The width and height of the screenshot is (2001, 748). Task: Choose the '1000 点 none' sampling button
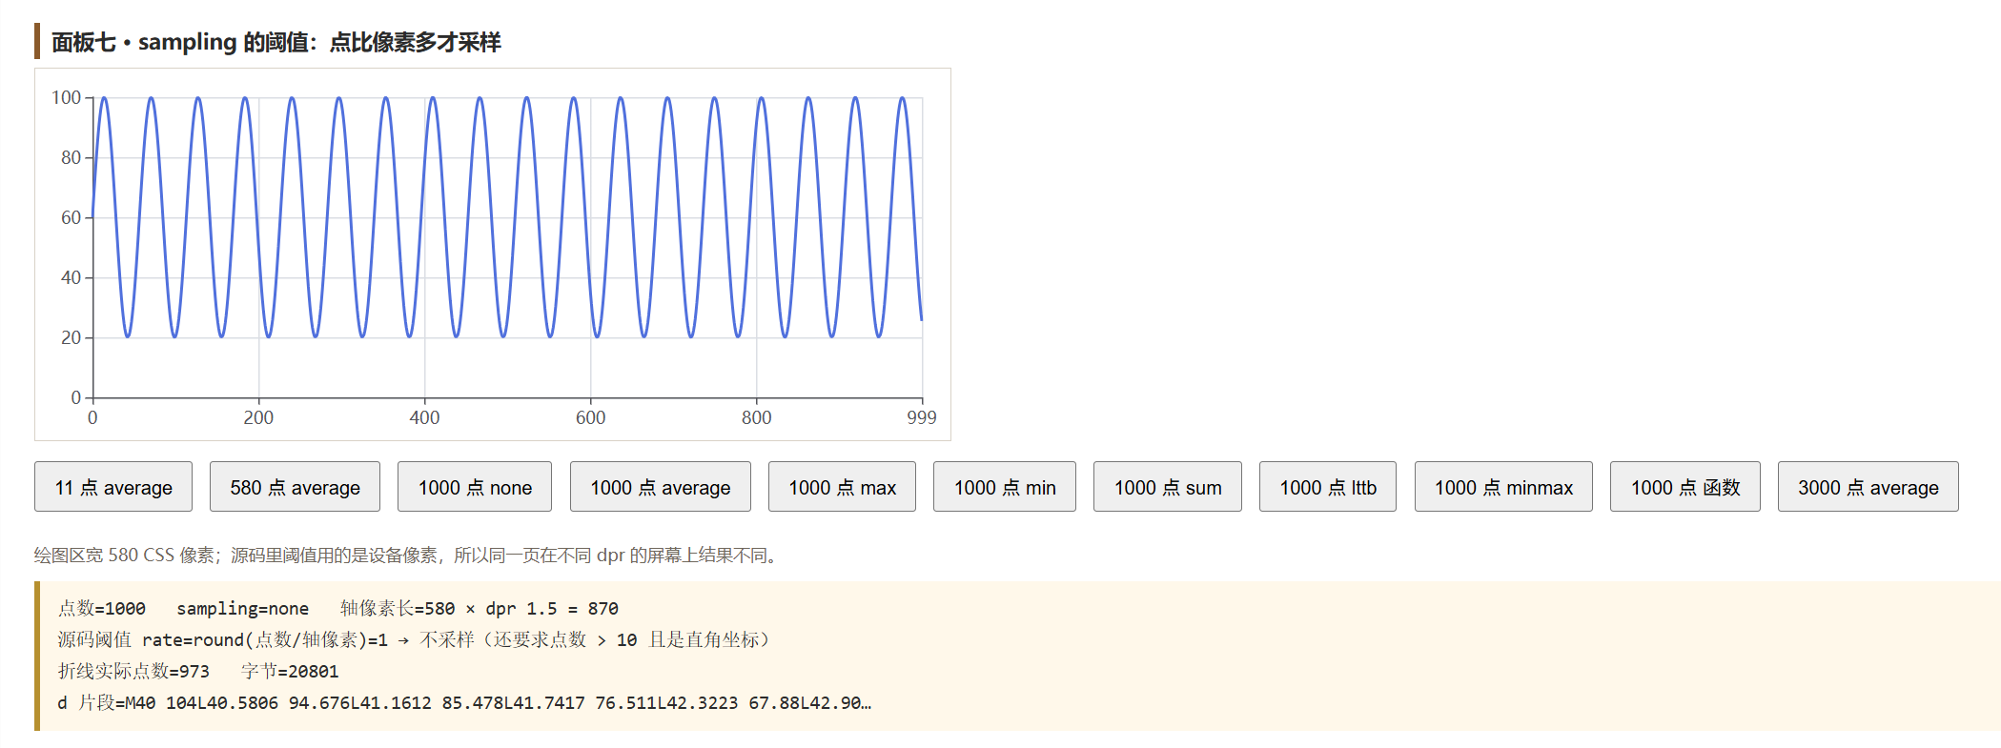click(475, 487)
